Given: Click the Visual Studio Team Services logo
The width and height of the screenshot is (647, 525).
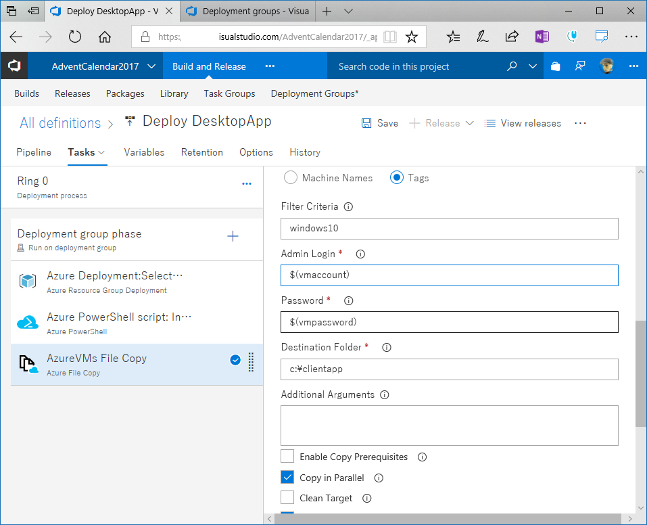Looking at the screenshot, I should point(14,66).
